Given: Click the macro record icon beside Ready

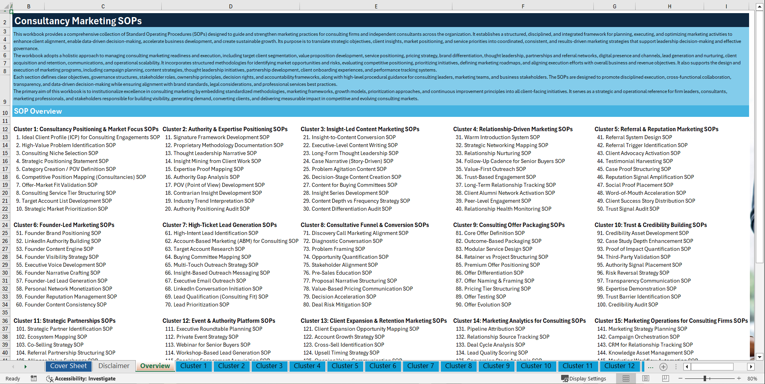Looking at the screenshot, I should pyautogui.click(x=34, y=378).
